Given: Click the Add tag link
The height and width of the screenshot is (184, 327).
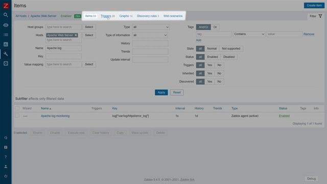Looking at the screenshot, I should [x=199, y=40].
